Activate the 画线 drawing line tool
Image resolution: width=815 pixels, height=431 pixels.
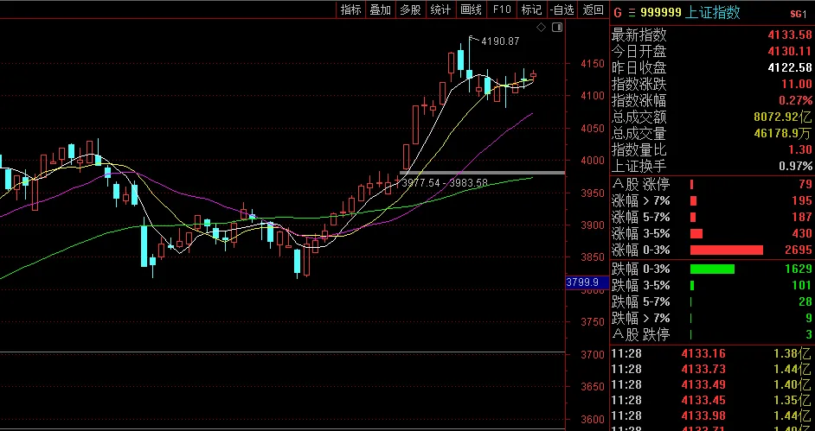(472, 10)
